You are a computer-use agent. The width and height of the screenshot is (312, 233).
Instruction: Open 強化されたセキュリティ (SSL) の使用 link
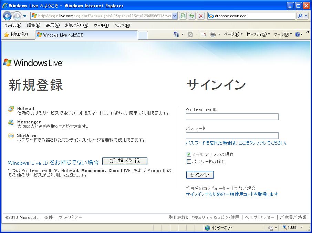[x=204, y=217]
